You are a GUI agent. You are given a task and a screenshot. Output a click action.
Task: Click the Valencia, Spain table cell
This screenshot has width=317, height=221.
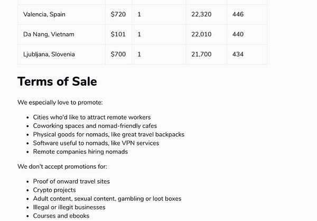pos(44,14)
